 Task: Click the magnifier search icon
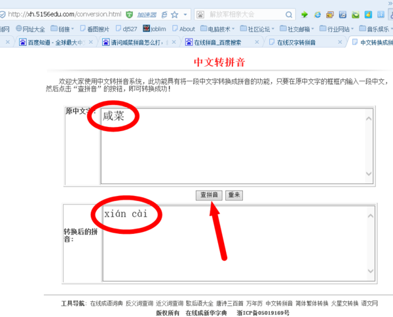[x=289, y=14]
